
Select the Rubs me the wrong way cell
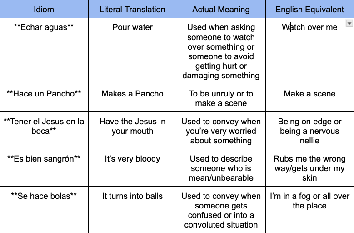[310, 167]
